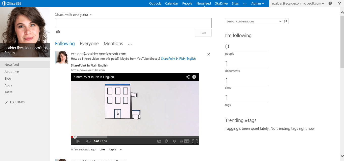Screen dimensions: 344x161
Task: Click the post author name ecalder@ecalder.onmicrosoft.com
Action: coord(99,54)
